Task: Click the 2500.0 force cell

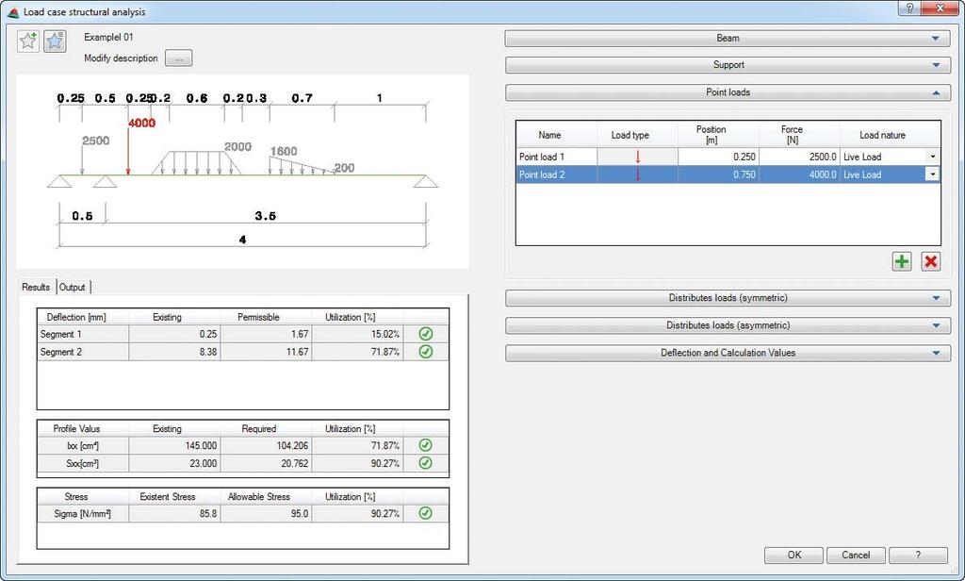Action: 799,157
